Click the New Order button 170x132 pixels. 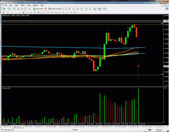click(x=38, y=9)
